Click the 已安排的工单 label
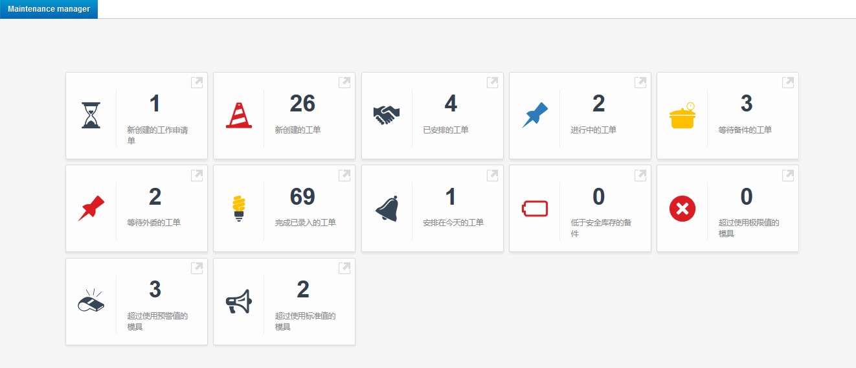 click(445, 130)
